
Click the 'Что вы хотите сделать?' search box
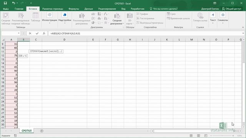tap(164, 9)
